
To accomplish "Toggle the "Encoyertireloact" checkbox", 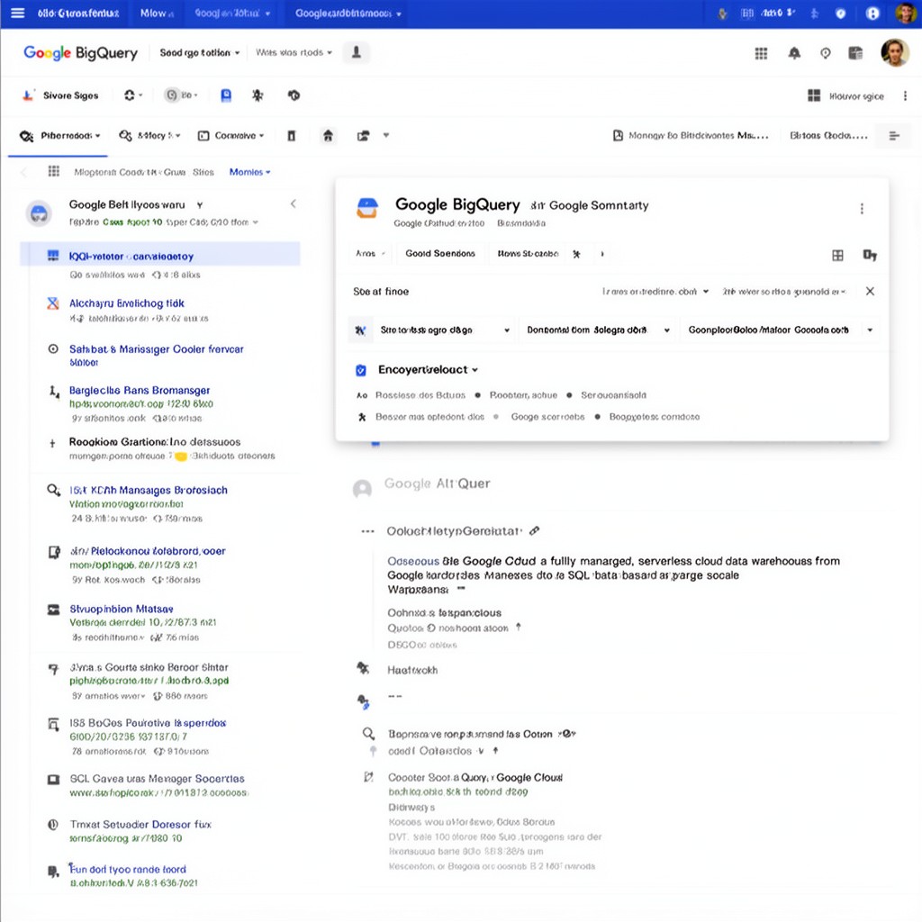I will tap(361, 370).
